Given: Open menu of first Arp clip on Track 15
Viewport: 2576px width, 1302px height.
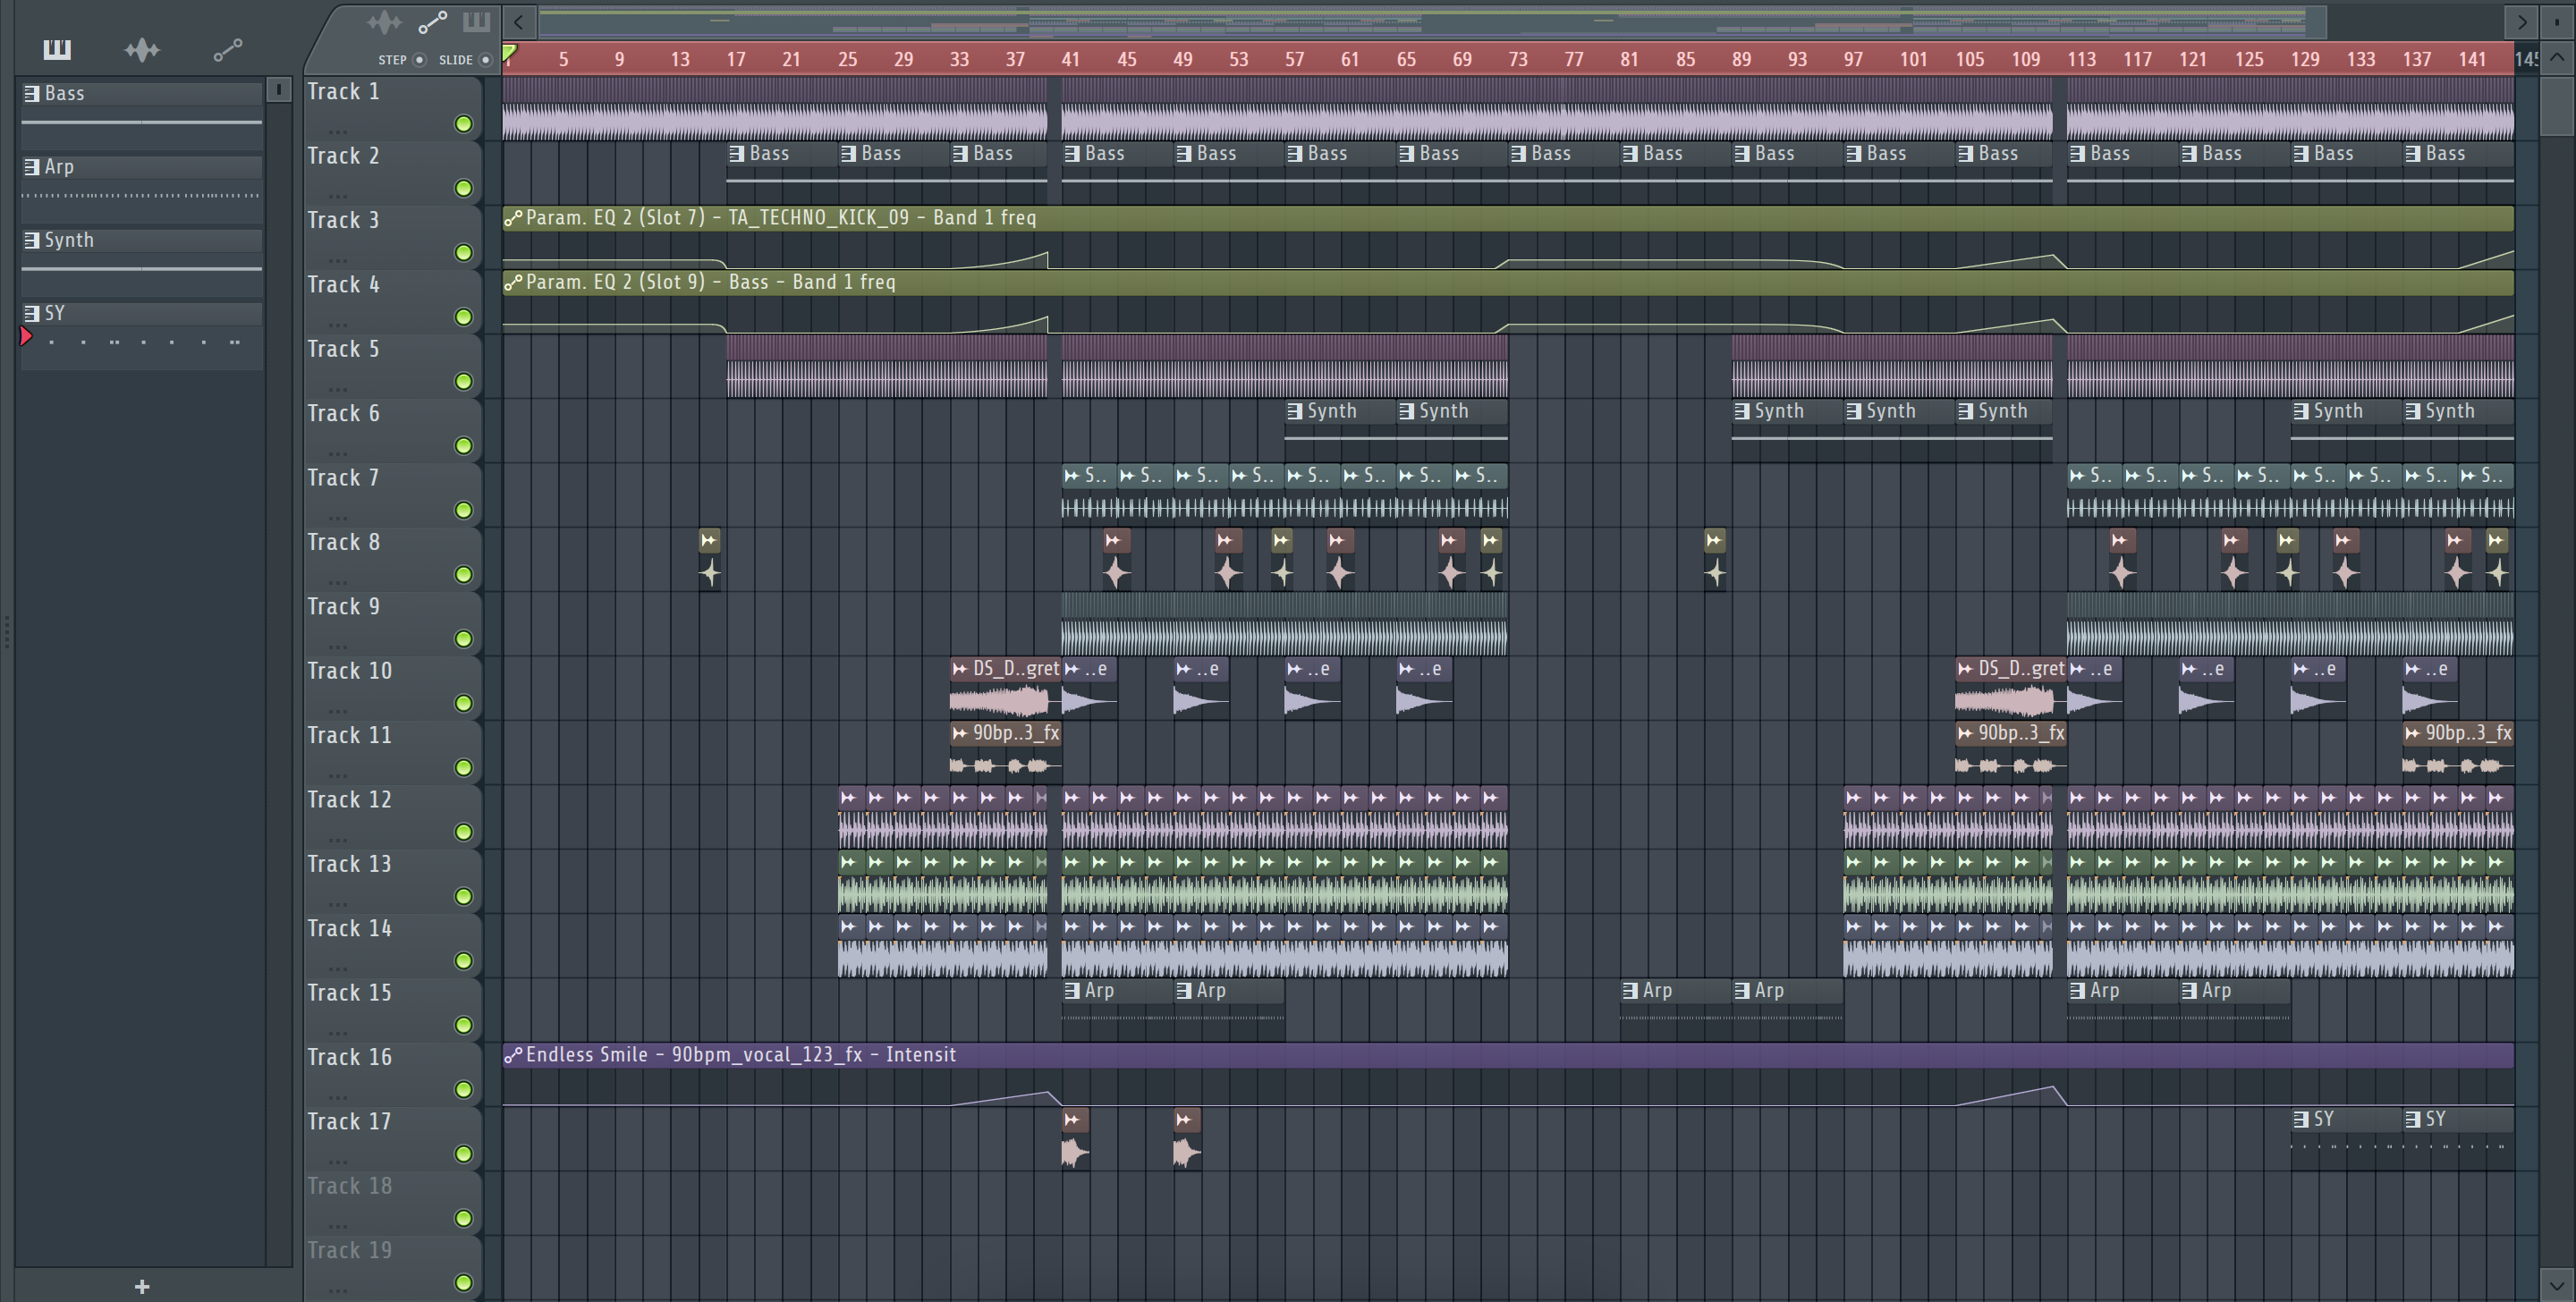Looking at the screenshot, I should [x=1072, y=991].
